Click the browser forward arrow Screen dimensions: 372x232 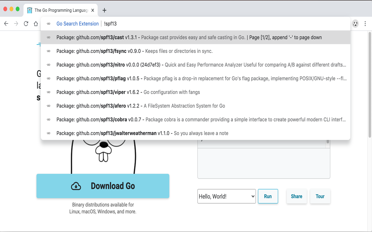[x=16, y=24]
